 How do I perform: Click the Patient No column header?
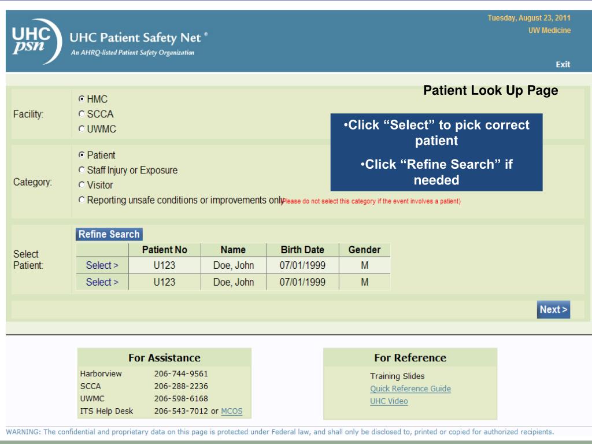pyautogui.click(x=165, y=250)
